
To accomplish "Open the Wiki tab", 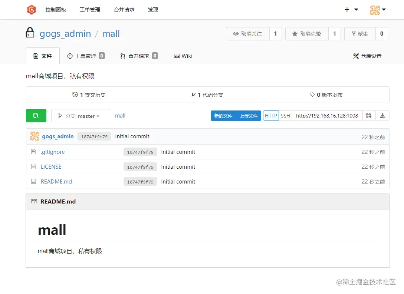I will tap(183, 56).
